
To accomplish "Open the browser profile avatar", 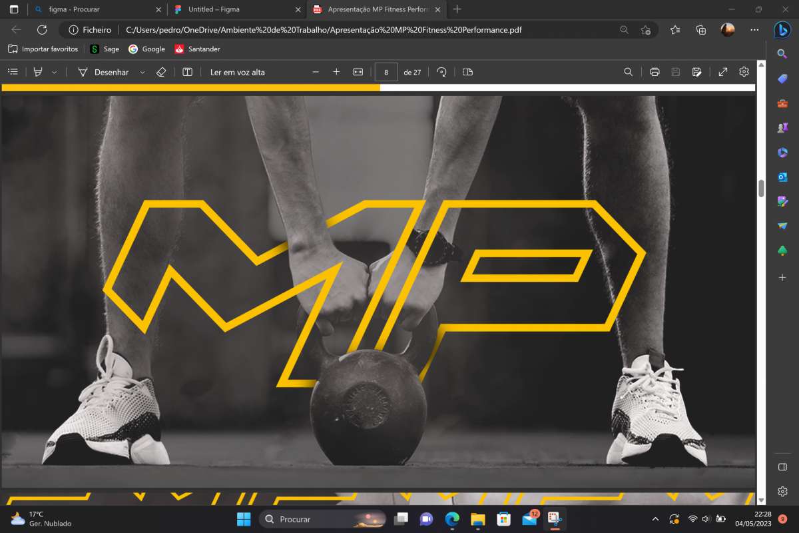I will point(728,29).
